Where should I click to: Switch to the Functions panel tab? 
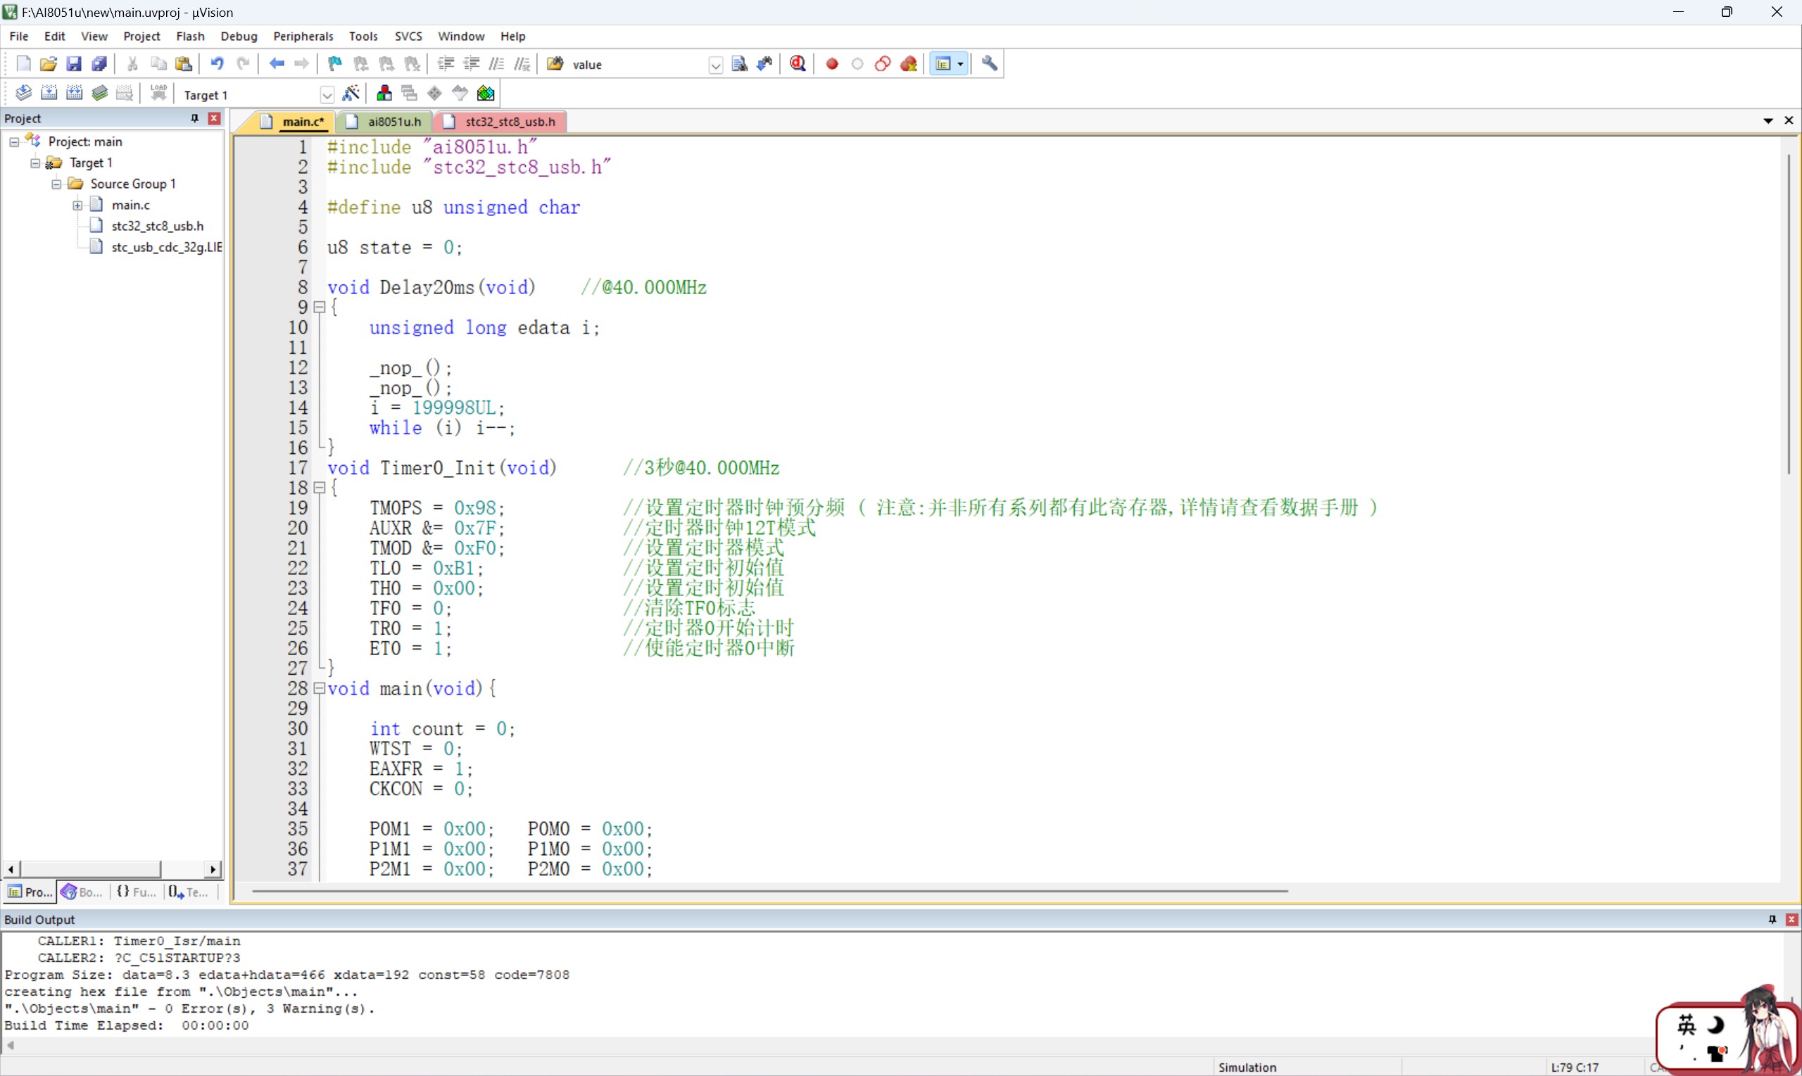point(137,892)
